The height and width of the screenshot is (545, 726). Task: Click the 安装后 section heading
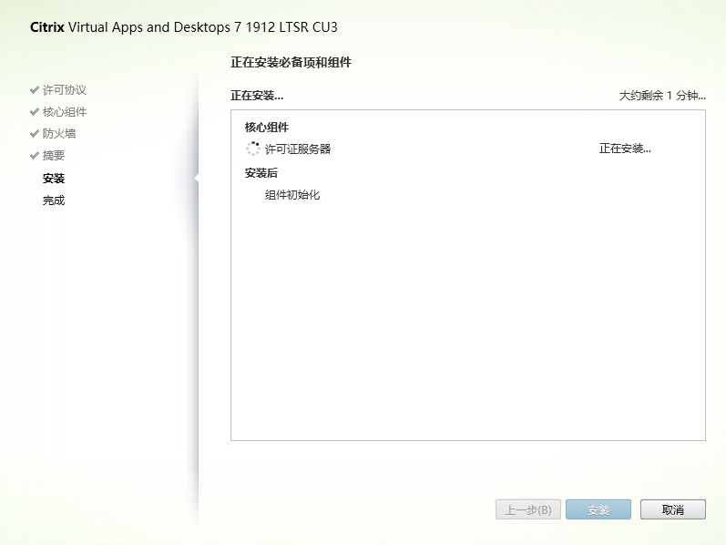coord(261,173)
